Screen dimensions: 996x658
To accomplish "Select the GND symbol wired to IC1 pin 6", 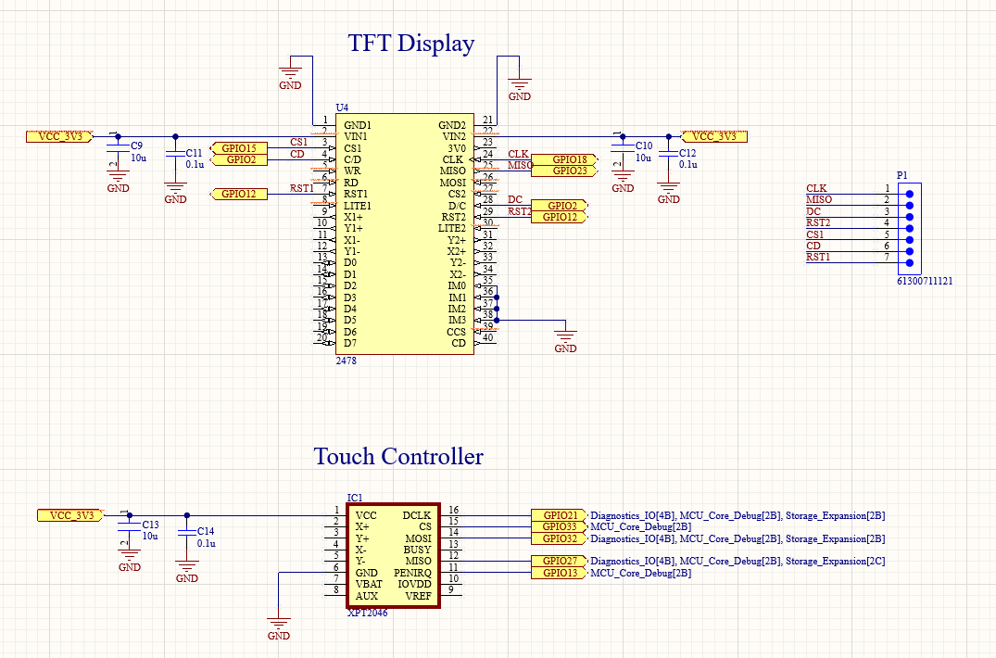I will (279, 629).
